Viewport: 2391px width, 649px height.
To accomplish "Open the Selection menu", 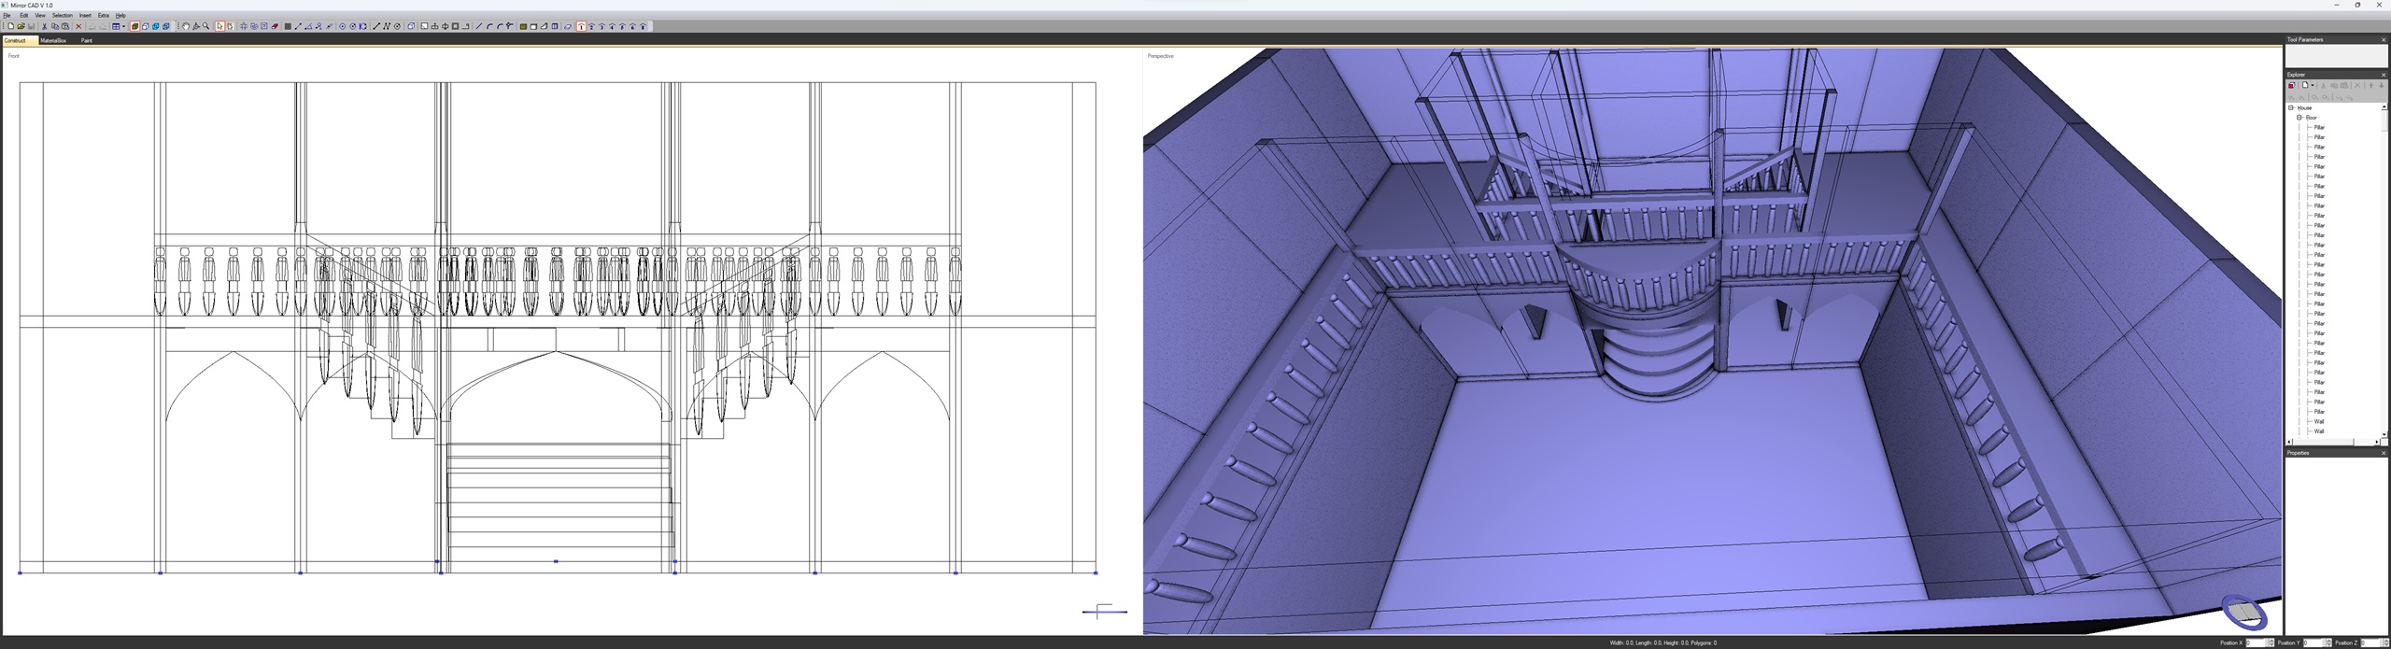I will click(62, 16).
